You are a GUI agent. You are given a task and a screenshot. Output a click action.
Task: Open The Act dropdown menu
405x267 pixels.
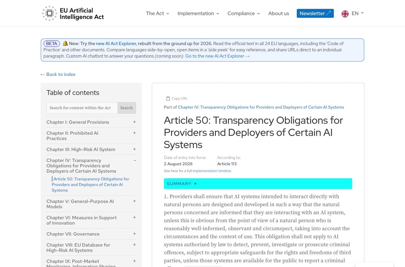[x=157, y=13]
